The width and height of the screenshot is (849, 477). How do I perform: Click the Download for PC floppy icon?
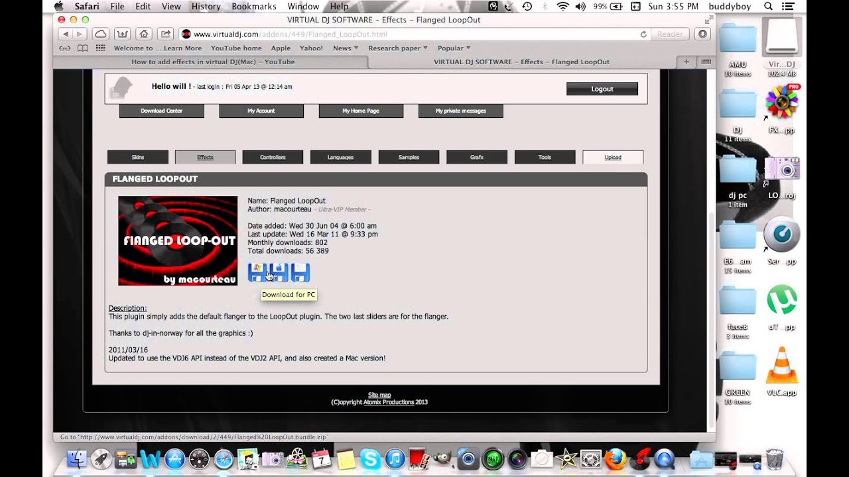[x=257, y=272]
